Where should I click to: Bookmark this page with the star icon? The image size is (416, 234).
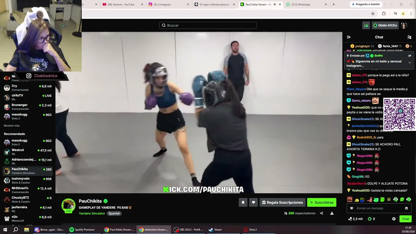(x=373, y=14)
